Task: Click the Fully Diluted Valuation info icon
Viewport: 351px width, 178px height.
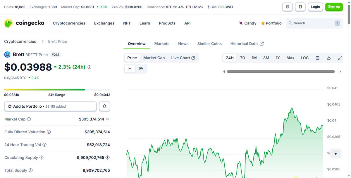Action: coord(49,132)
